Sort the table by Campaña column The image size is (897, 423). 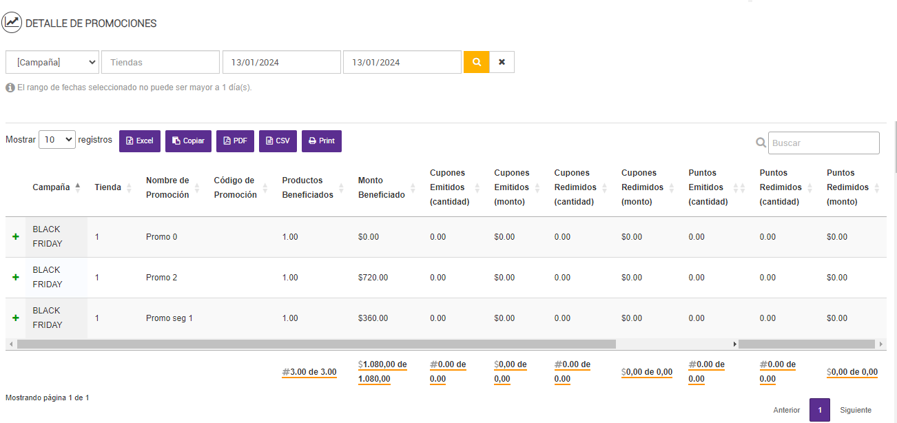56,187
